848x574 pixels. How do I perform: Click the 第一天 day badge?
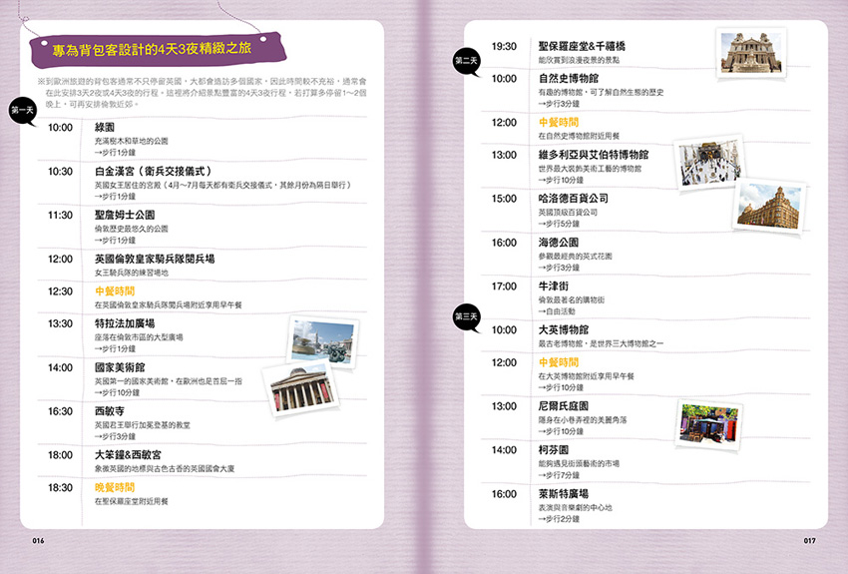[23, 110]
